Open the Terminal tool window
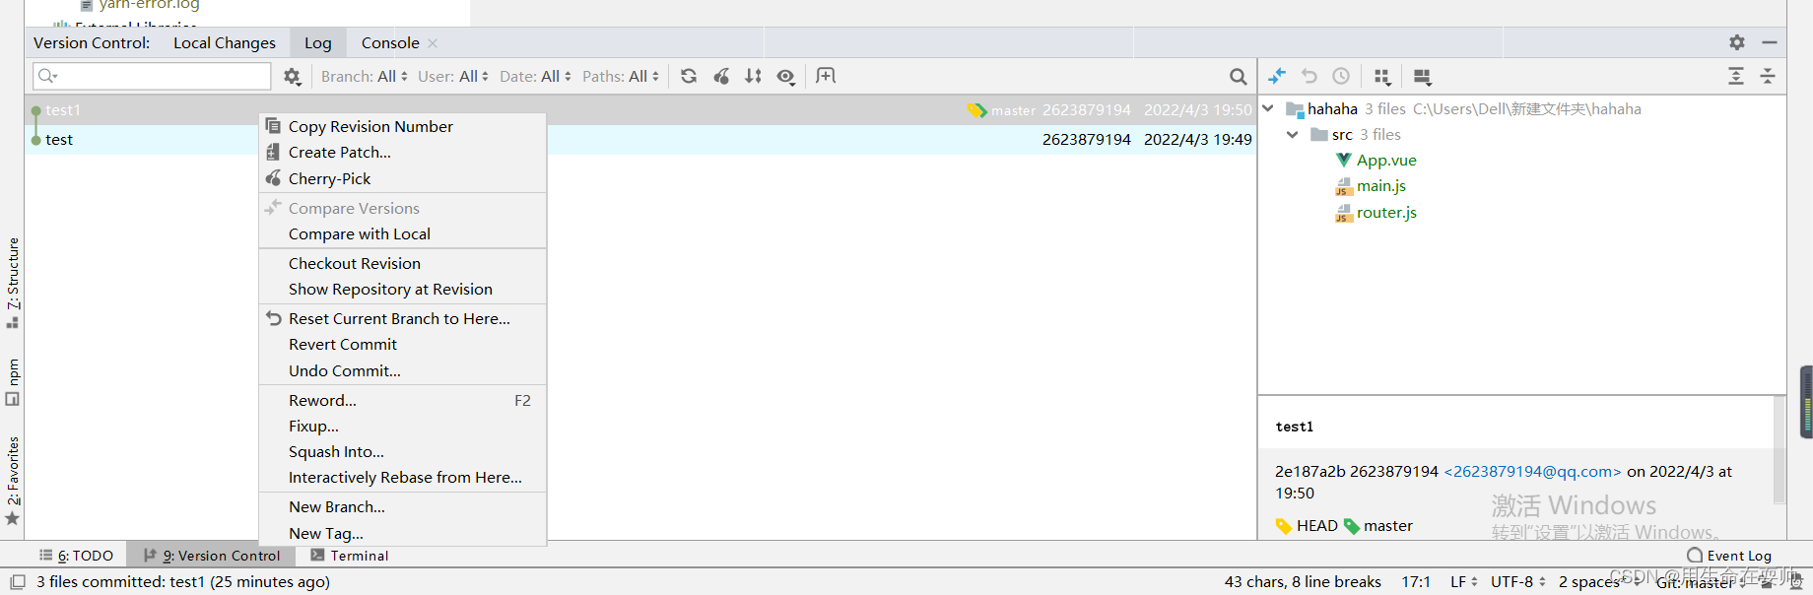Screen dimensions: 1813x595 (350, 556)
